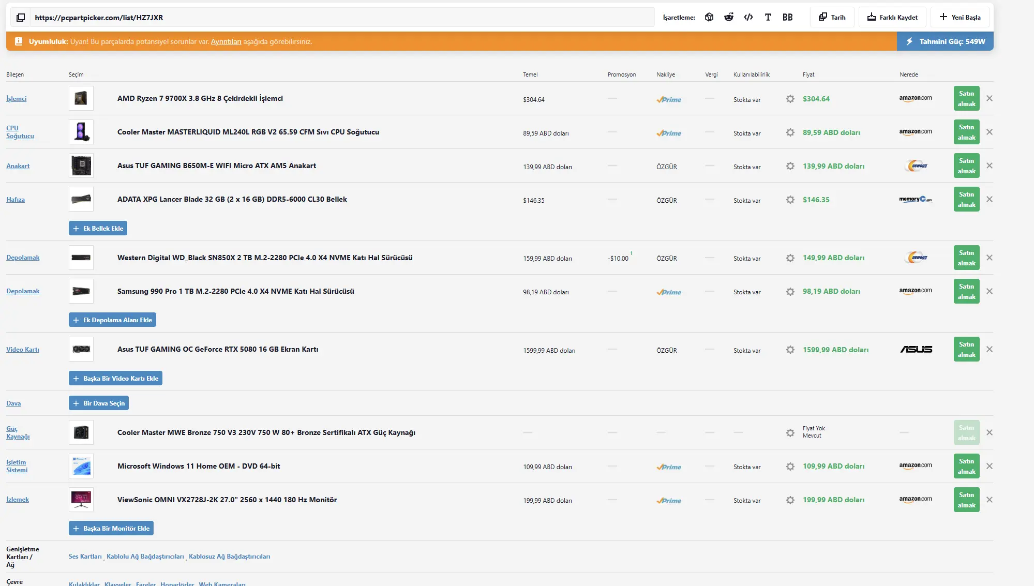The width and height of the screenshot is (1034, 586).
Task: Remove Cooler Master ML240L cooler from list
Action: [990, 132]
